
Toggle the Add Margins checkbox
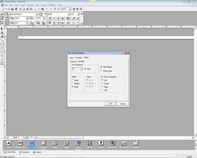[x=101, y=67]
